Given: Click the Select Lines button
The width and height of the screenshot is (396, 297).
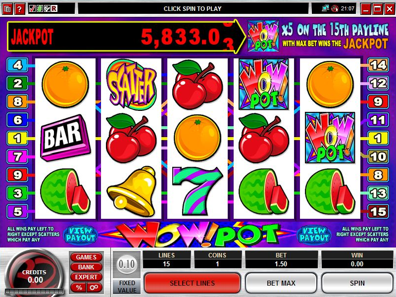Looking at the screenshot, I should point(192,283).
